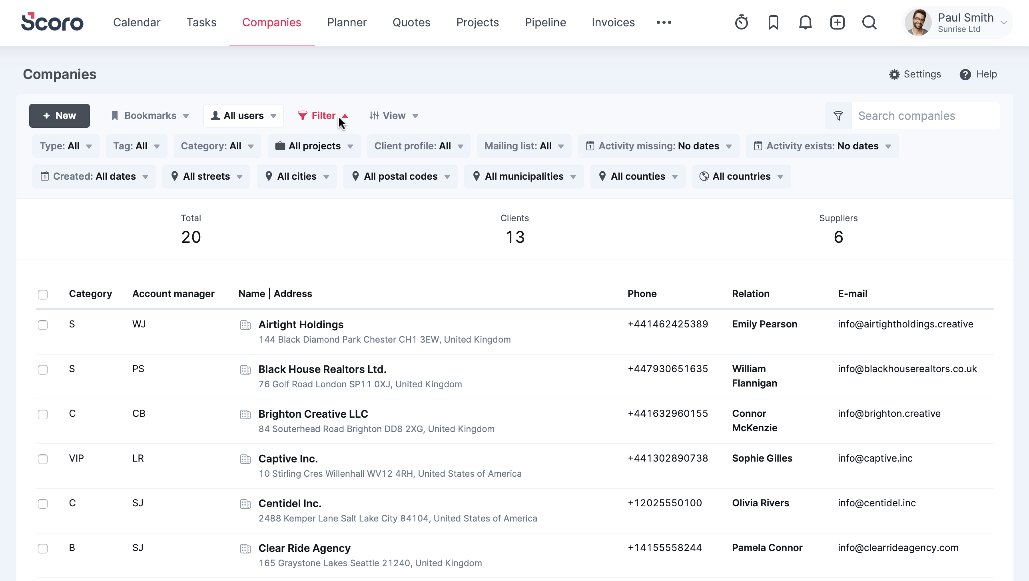Open global search magnifier icon
The height and width of the screenshot is (581, 1029).
click(869, 22)
